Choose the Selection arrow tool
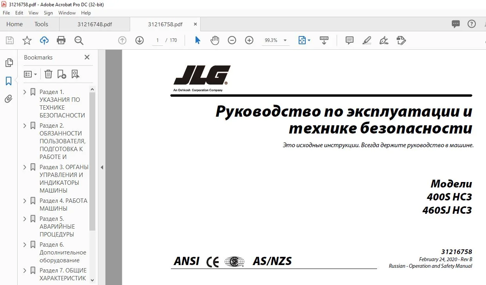The height and width of the screenshot is (285, 486). pos(198,40)
